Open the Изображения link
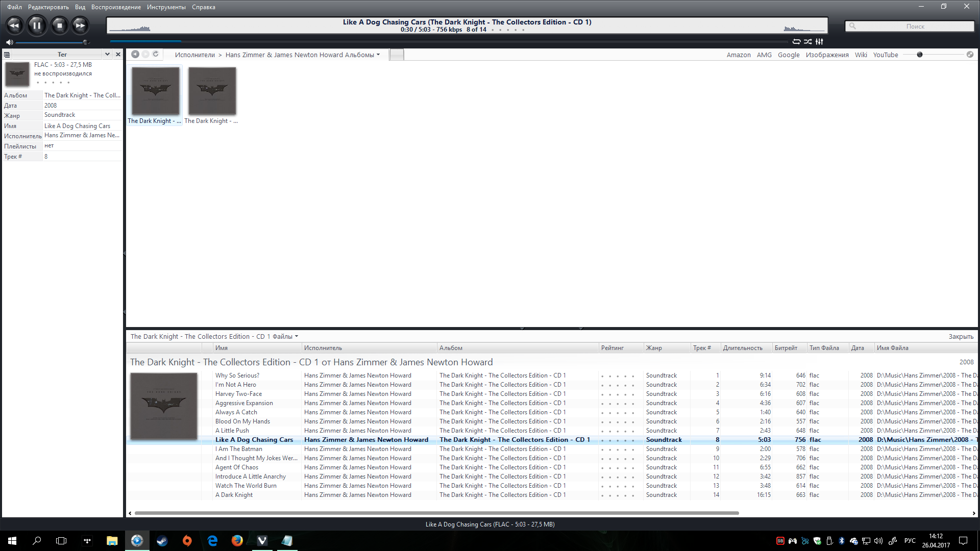980x551 pixels. 827,55
